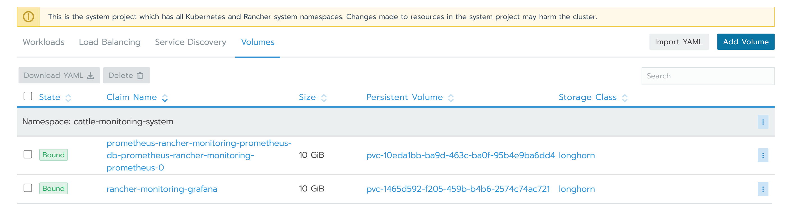The image size is (801, 220).
Task: Click the Import YAML button
Action: [x=679, y=41]
